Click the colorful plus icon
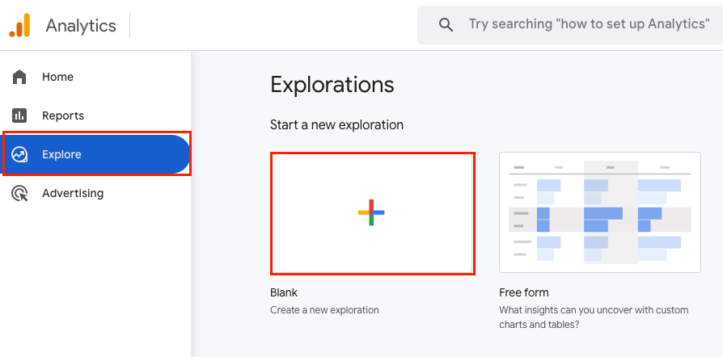The image size is (723, 357). point(371,212)
